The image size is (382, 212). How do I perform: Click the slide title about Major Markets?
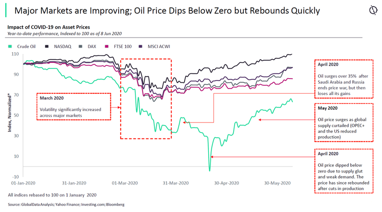tap(167, 11)
